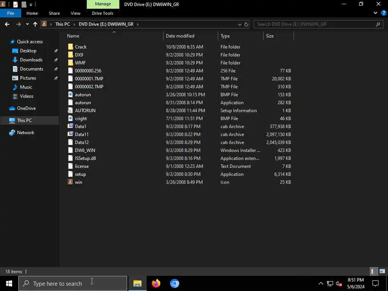Expand breadcrumb chevron after DVD Drive
This screenshot has height=291, width=388.
click(x=138, y=24)
